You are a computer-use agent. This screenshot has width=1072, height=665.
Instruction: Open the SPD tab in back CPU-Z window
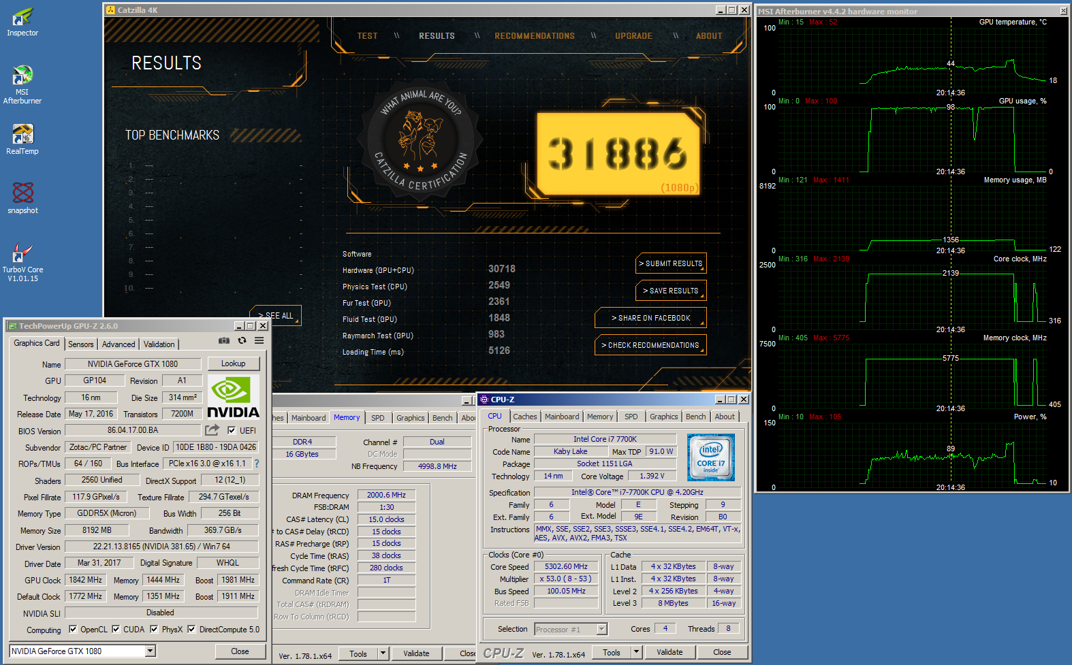pos(378,418)
